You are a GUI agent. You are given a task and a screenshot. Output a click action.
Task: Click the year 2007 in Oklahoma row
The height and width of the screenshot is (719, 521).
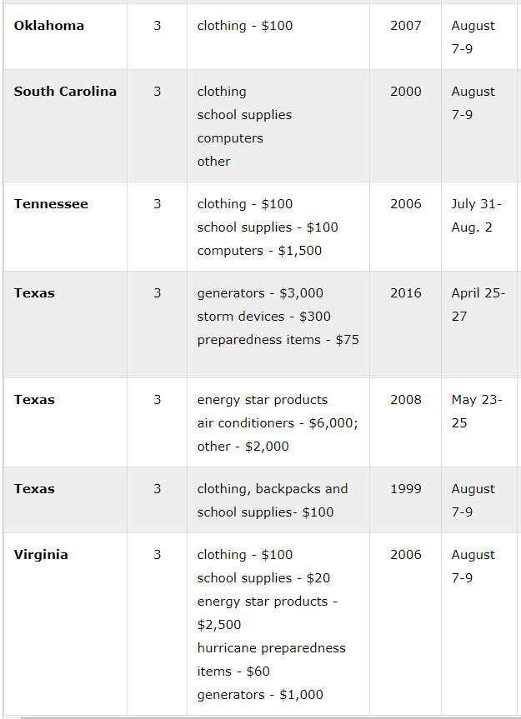406,26
